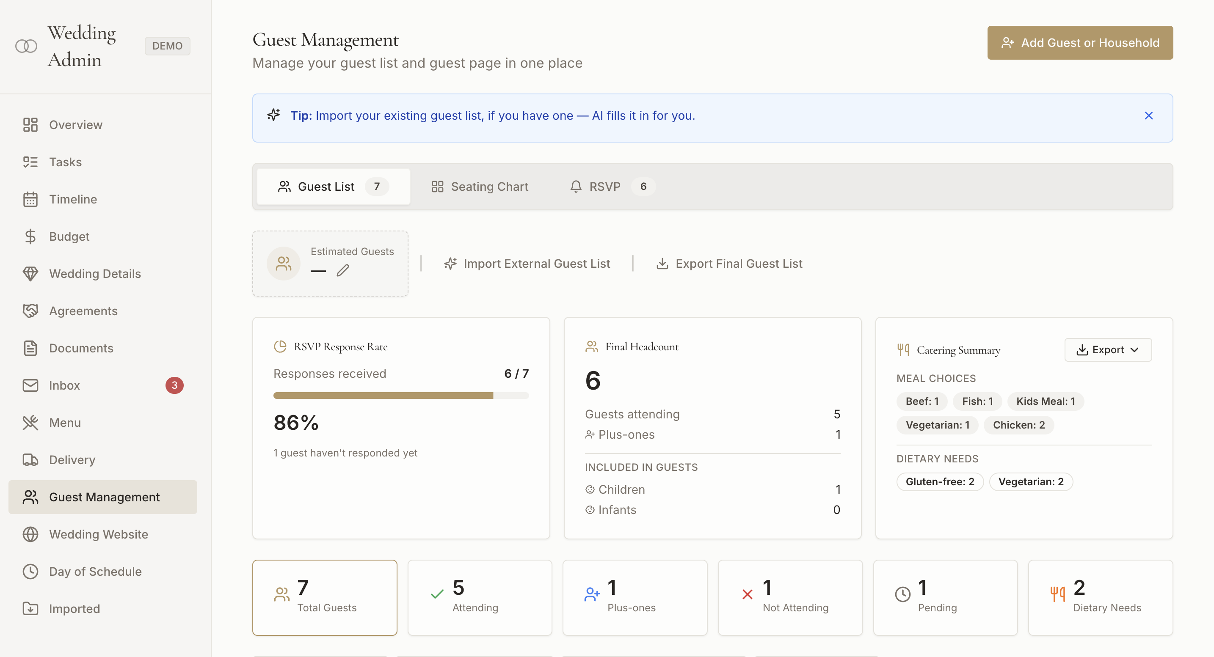Click the pencil icon to edit Estimated Guests
This screenshot has width=1214, height=657.
pos(342,270)
